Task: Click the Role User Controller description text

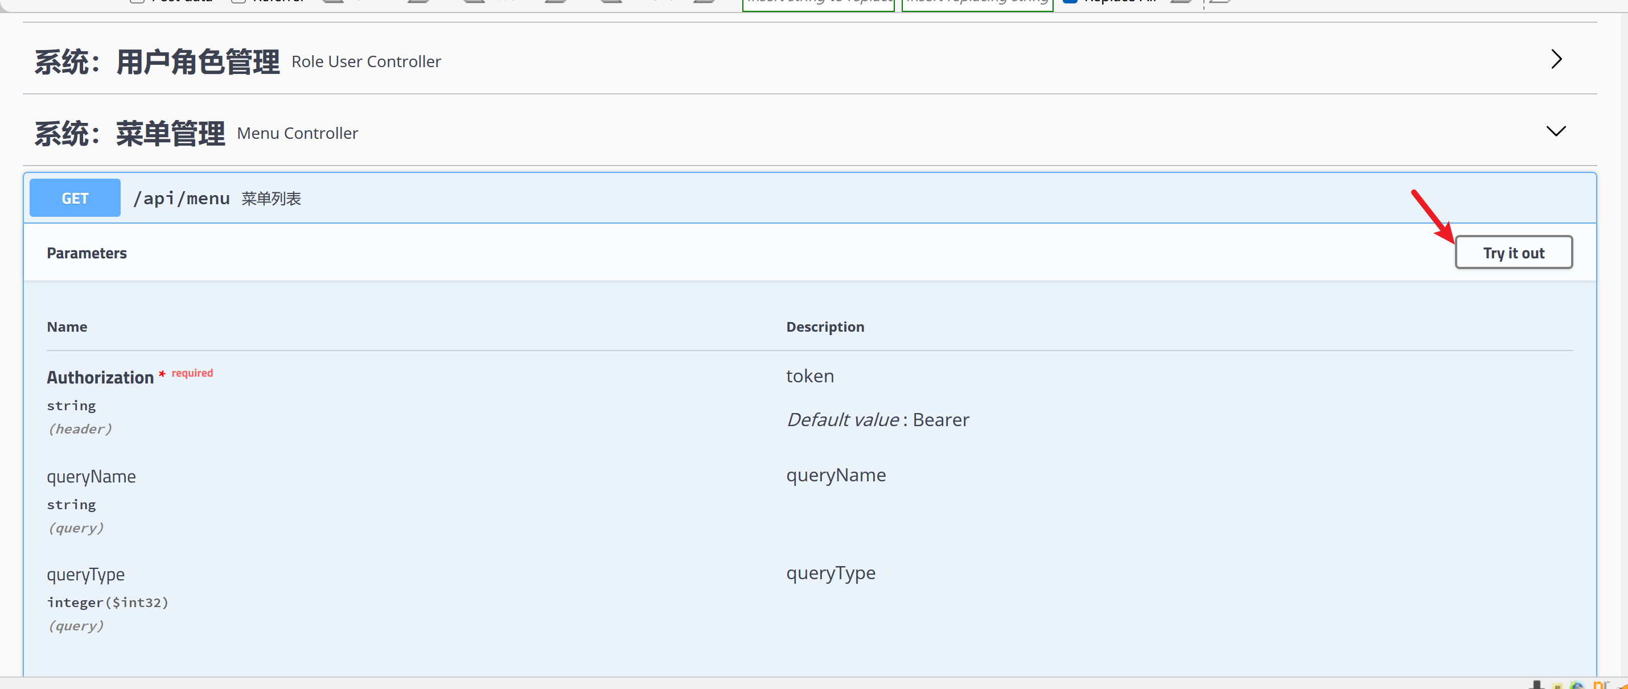Action: tap(366, 61)
